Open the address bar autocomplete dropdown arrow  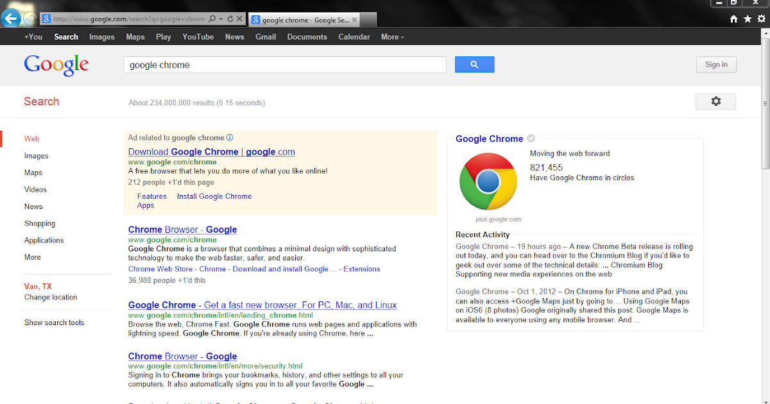click(221, 19)
